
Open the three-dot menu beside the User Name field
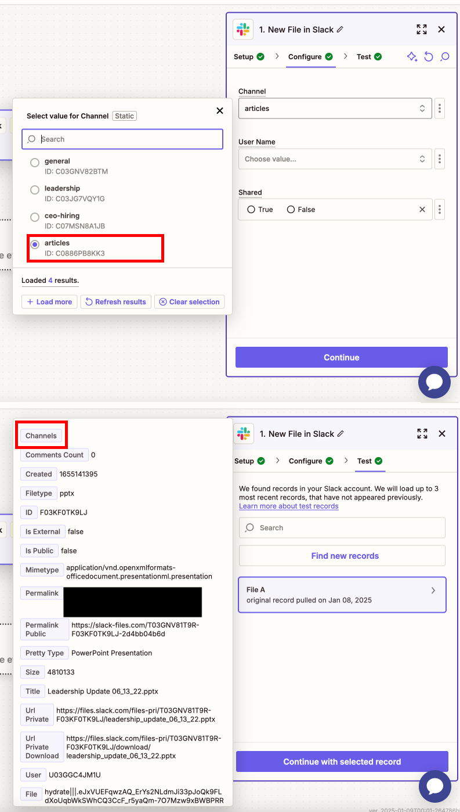(440, 159)
